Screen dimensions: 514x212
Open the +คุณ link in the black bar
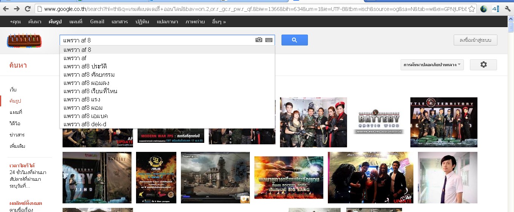coord(15,22)
